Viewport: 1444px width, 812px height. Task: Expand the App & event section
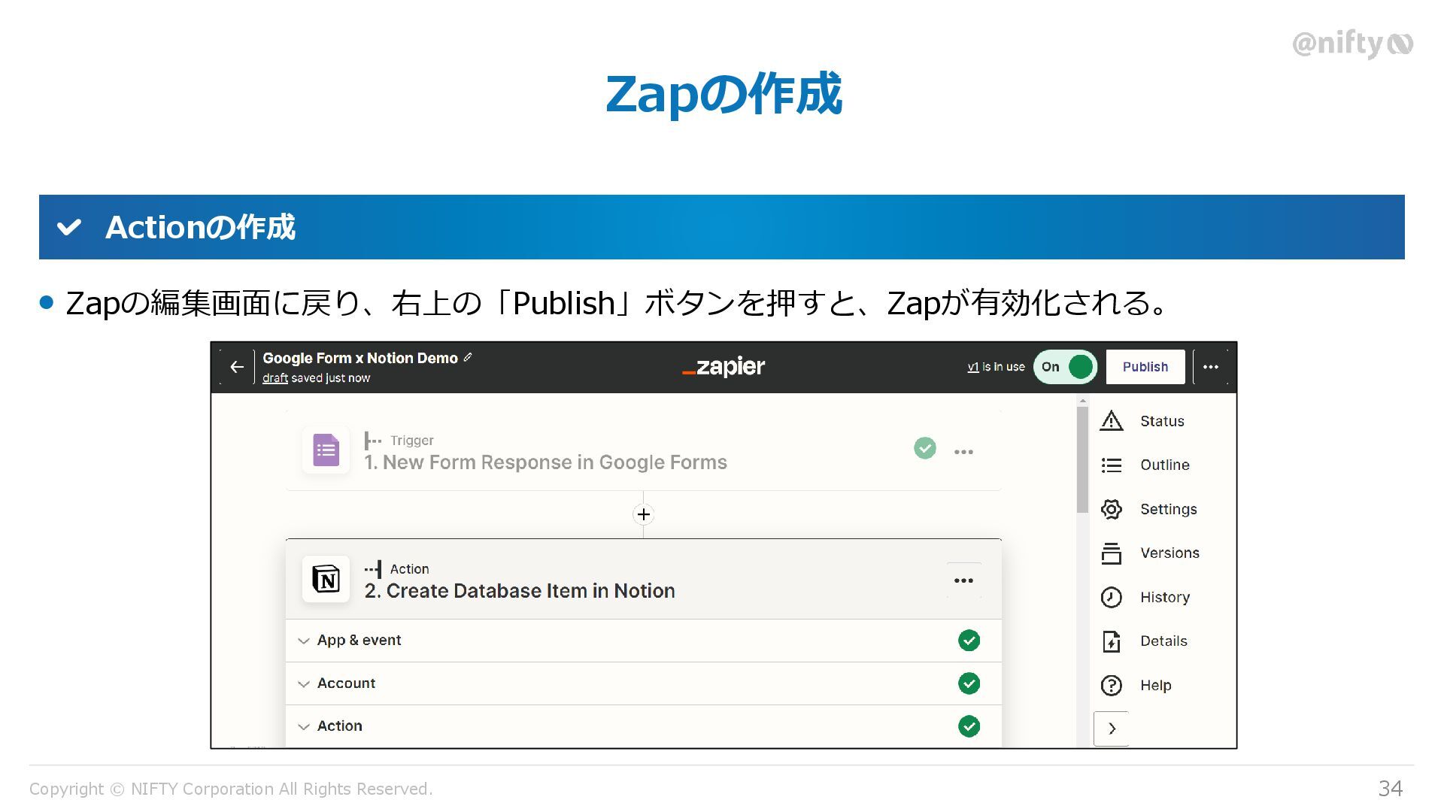(x=304, y=641)
